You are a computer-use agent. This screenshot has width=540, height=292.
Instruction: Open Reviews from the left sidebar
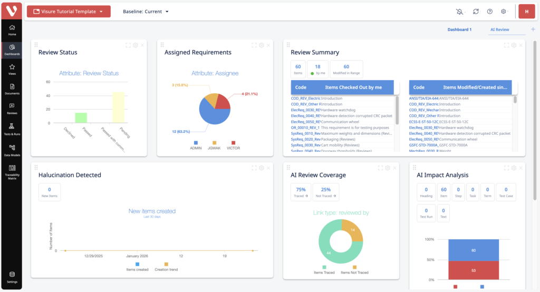12,108
